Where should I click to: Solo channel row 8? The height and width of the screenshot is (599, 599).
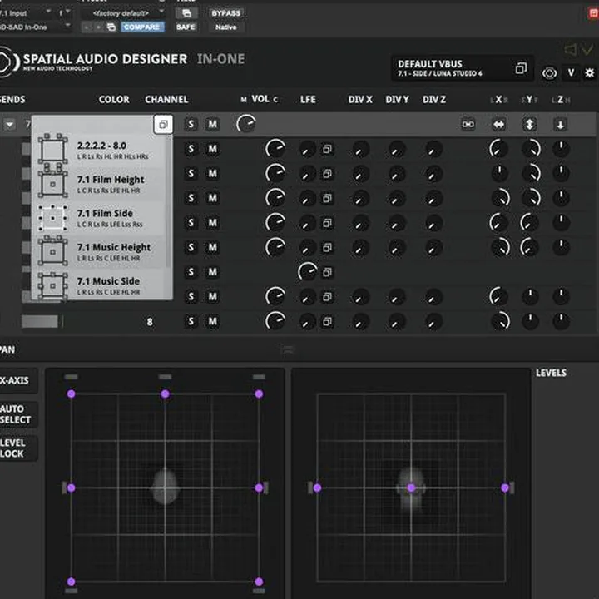click(191, 321)
